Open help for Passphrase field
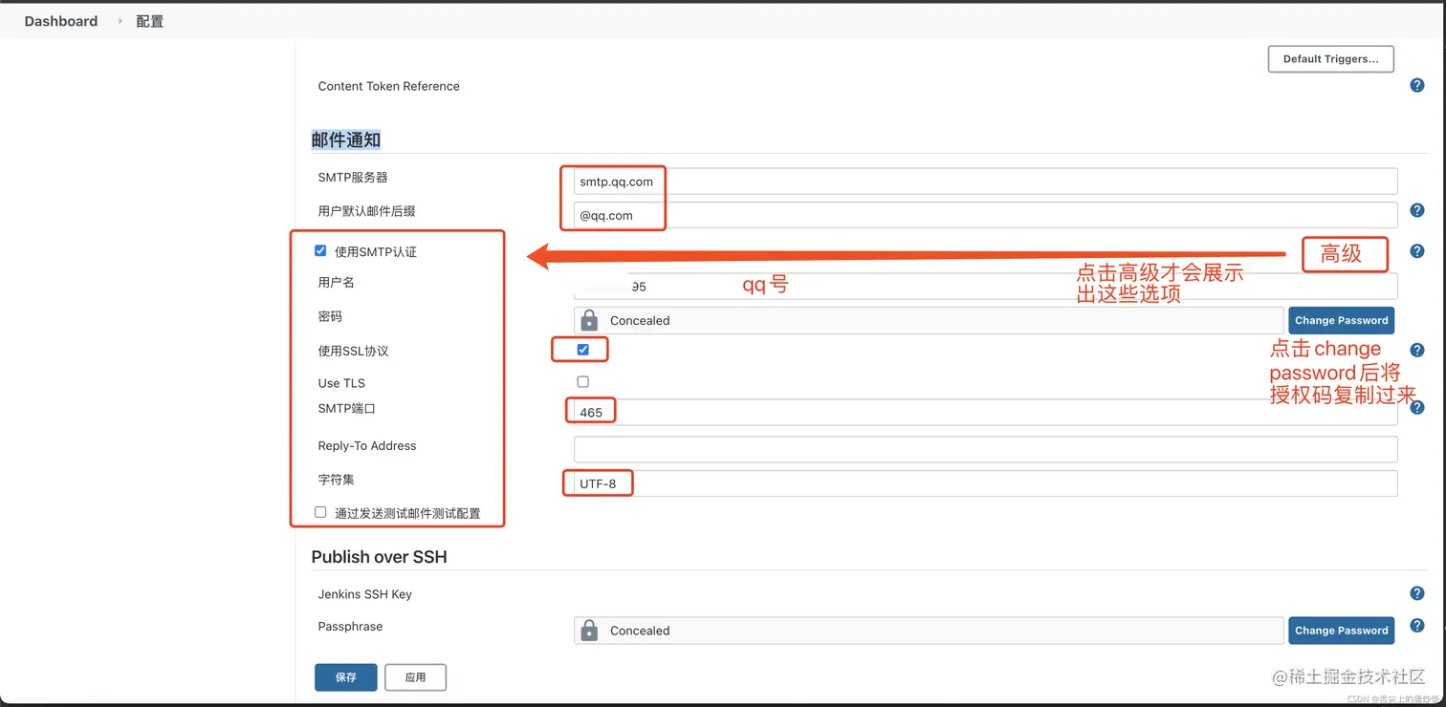1446x707 pixels. coord(1417,626)
